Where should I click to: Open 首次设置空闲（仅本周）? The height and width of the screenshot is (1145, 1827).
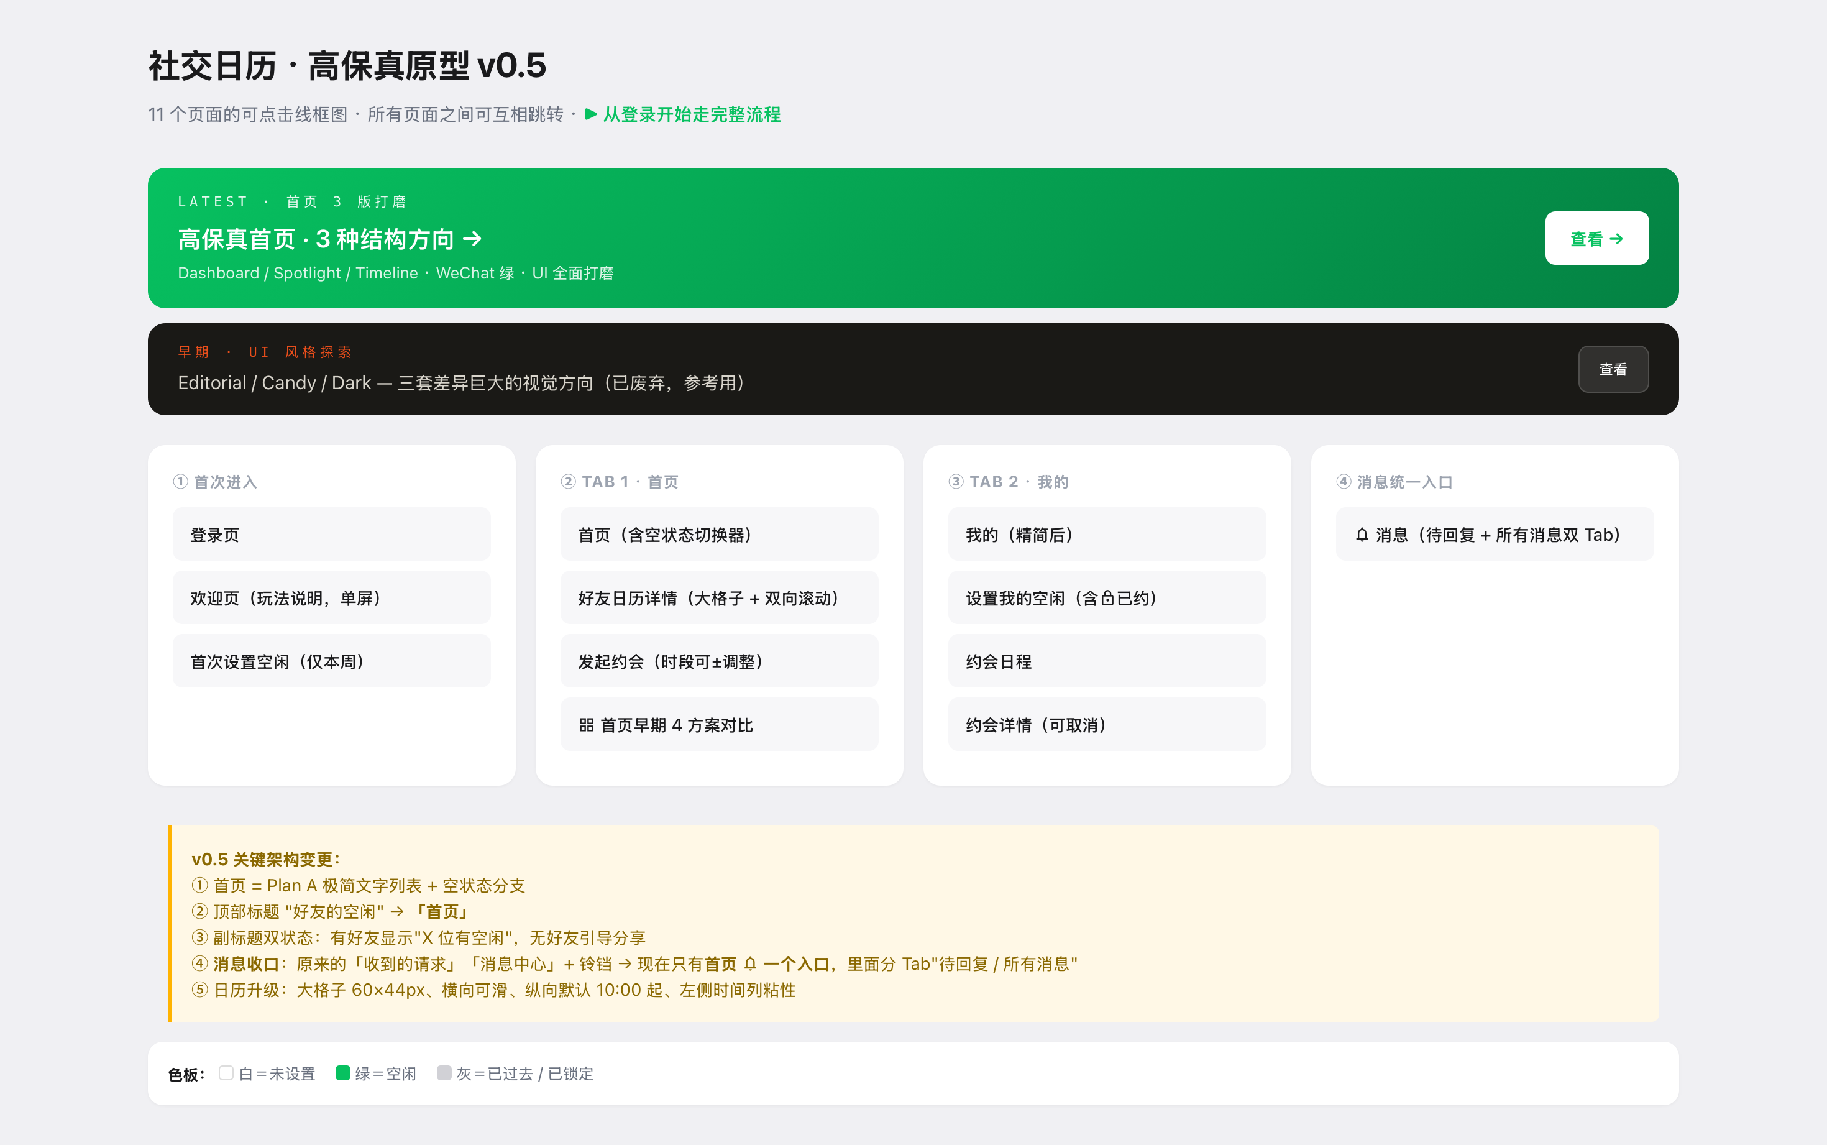(x=331, y=661)
